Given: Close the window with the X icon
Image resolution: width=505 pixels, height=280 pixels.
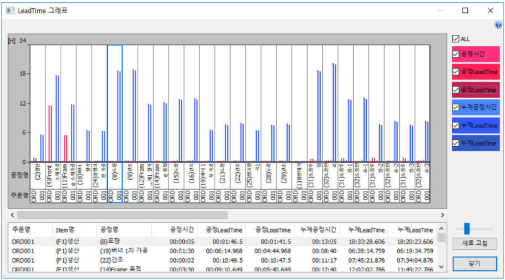Looking at the screenshot, I should (x=490, y=10).
